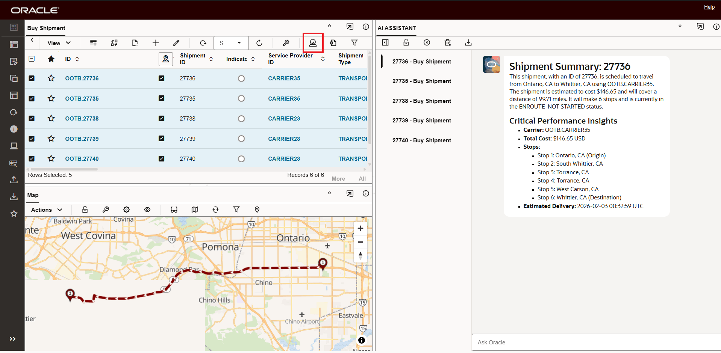Zoom out of the map with the minus button
Screen dimensions: 721x353
[360, 242]
